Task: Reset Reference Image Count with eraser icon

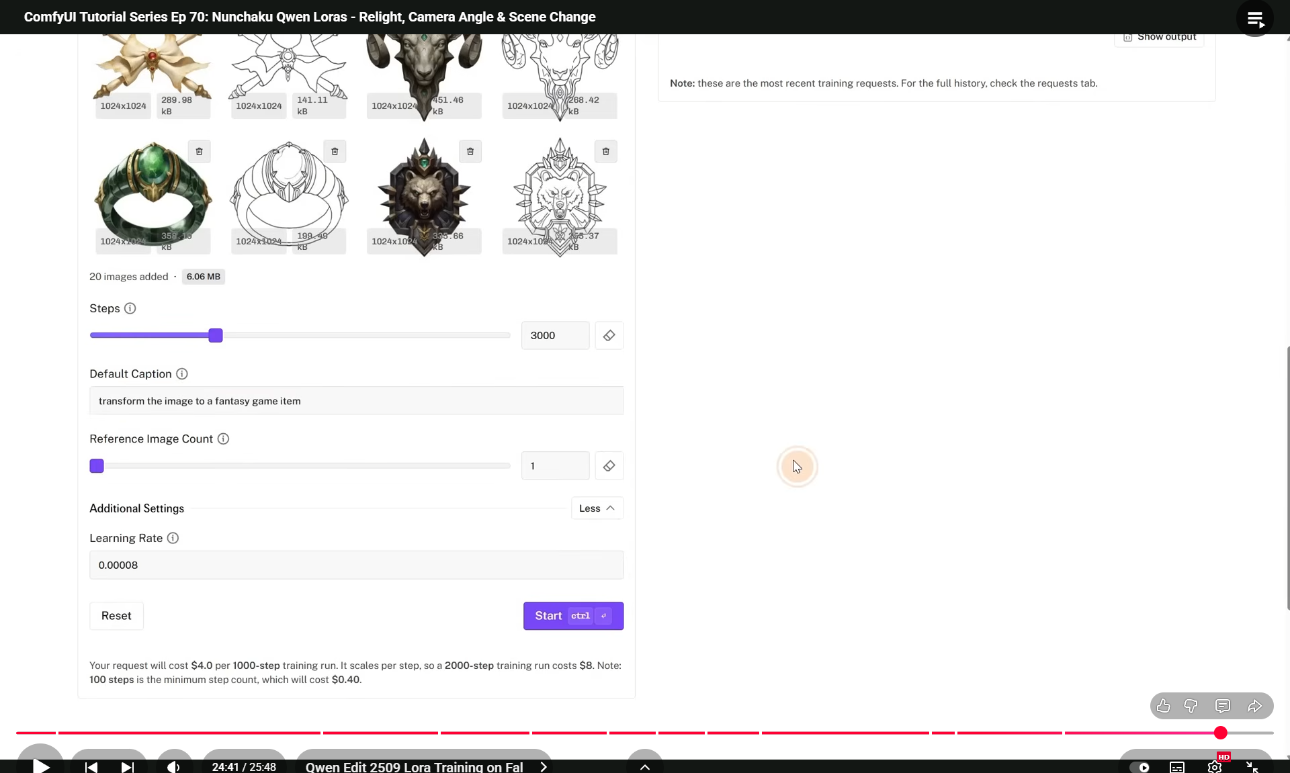Action: click(609, 466)
